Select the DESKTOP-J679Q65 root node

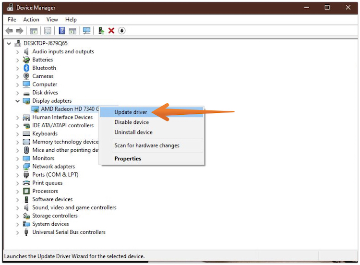tap(46, 43)
